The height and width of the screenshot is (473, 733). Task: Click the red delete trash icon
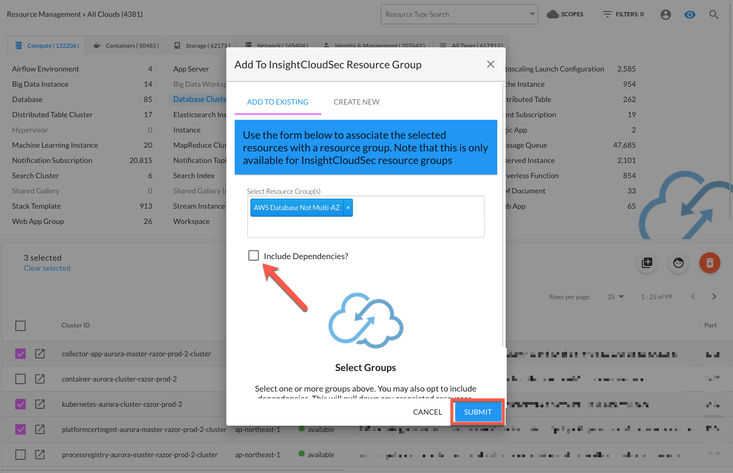pyautogui.click(x=710, y=263)
